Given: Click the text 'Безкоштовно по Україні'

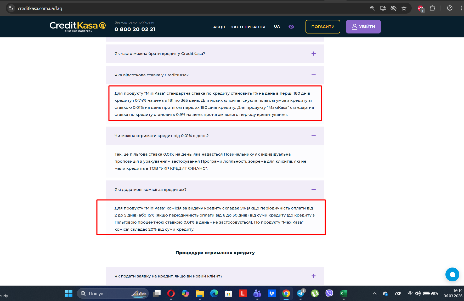Looking at the screenshot, I should coord(134,22).
